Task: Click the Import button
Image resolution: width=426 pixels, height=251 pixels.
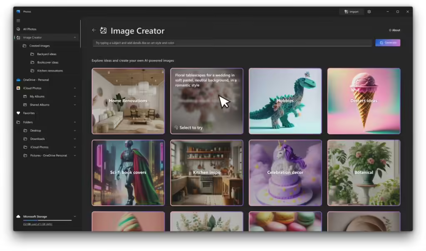Action: (351, 12)
